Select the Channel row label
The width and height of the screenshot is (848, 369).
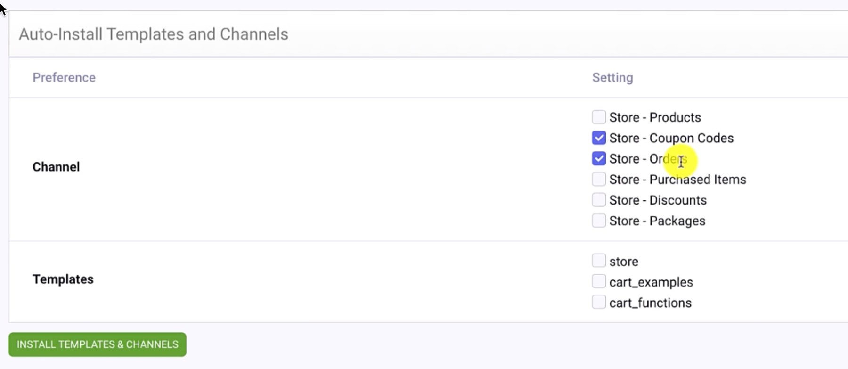[x=56, y=166]
